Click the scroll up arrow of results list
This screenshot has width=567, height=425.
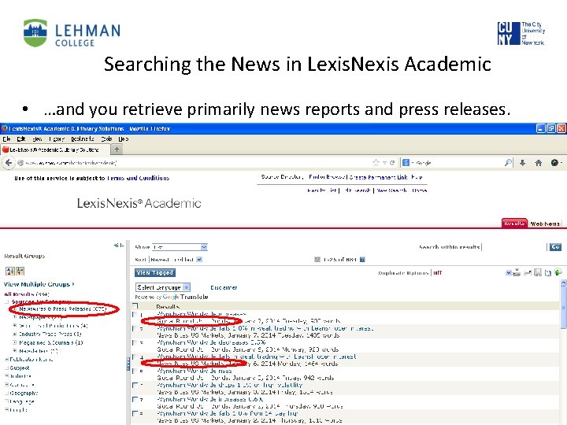563,283
